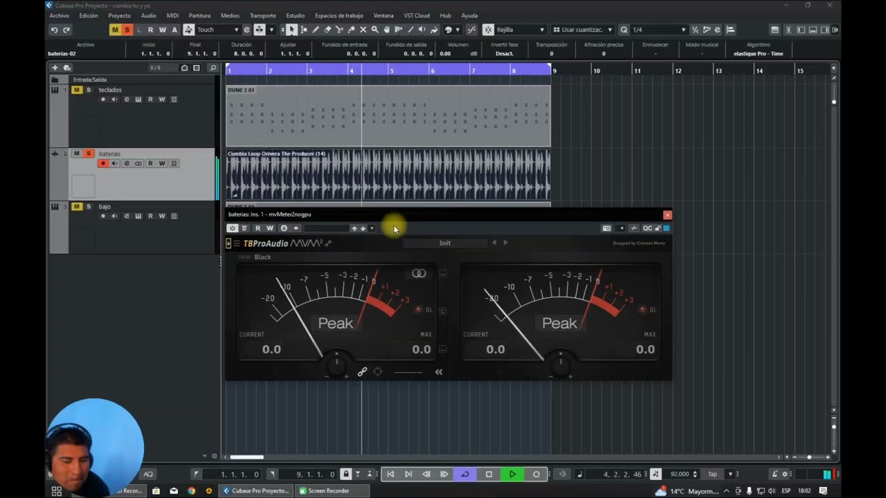
Task: Click the Redo arrow in toolbar
Action: pos(66,30)
